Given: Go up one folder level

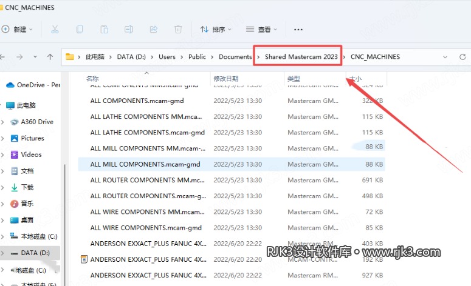Looking at the screenshot, I should pos(50,57).
